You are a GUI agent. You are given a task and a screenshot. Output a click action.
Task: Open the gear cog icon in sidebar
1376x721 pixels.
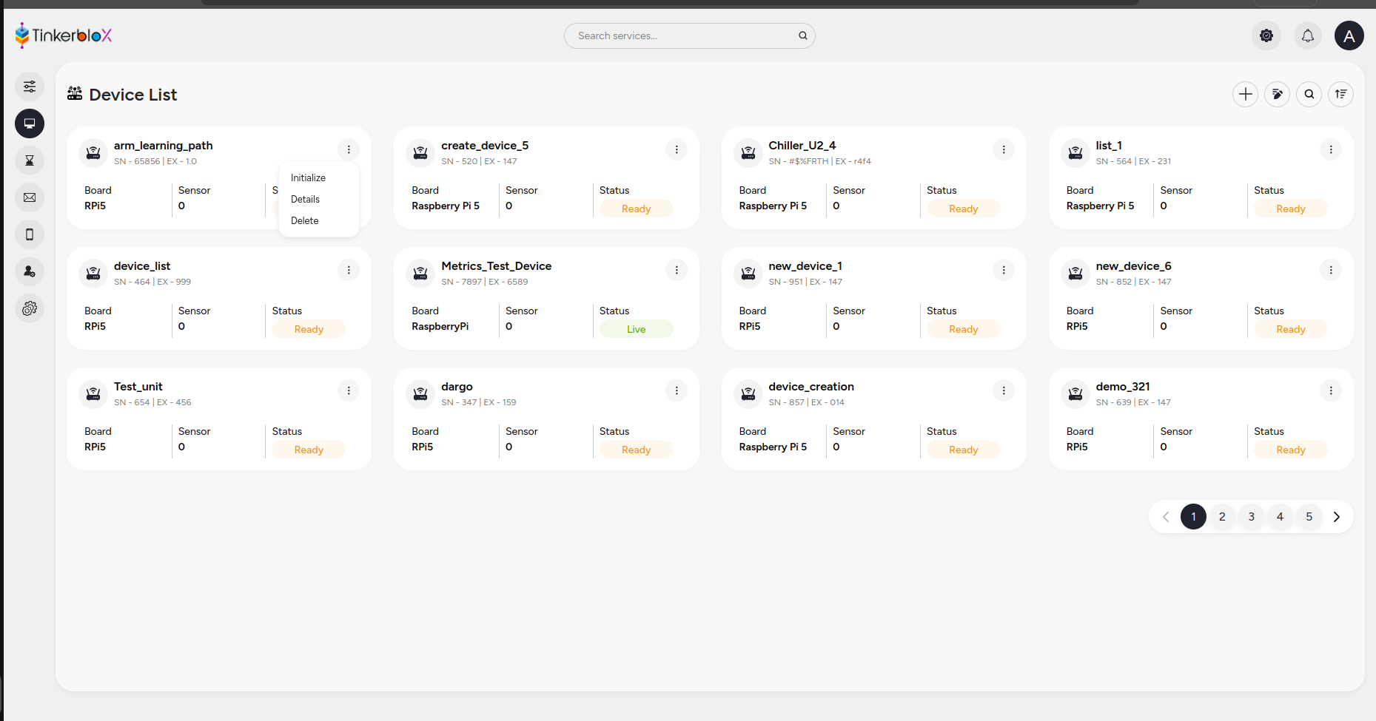point(30,308)
